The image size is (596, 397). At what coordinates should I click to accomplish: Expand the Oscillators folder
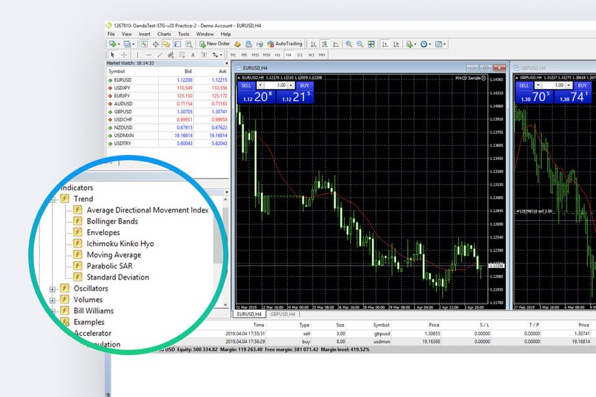[53, 289]
